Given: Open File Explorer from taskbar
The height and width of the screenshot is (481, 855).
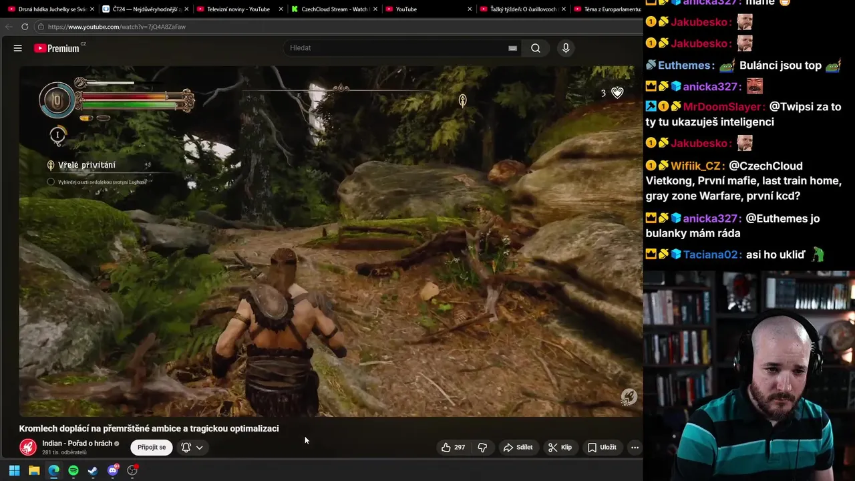Looking at the screenshot, I should [34, 470].
